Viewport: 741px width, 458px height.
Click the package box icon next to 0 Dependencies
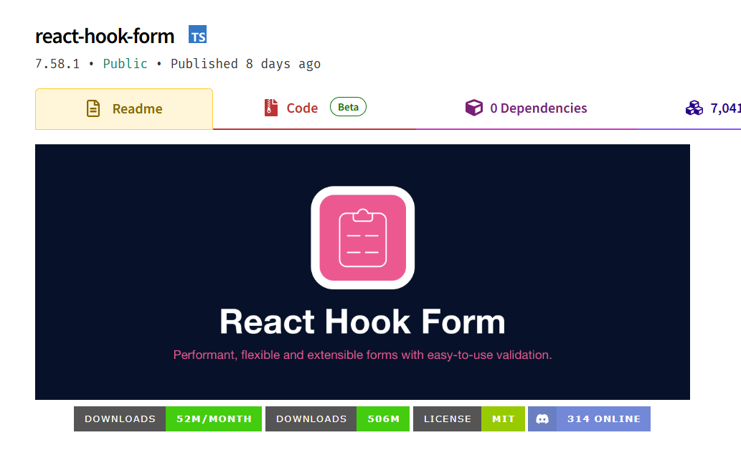474,107
